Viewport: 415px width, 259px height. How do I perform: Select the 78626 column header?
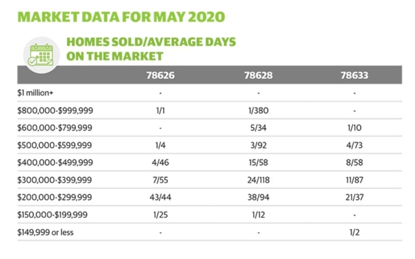click(x=160, y=76)
